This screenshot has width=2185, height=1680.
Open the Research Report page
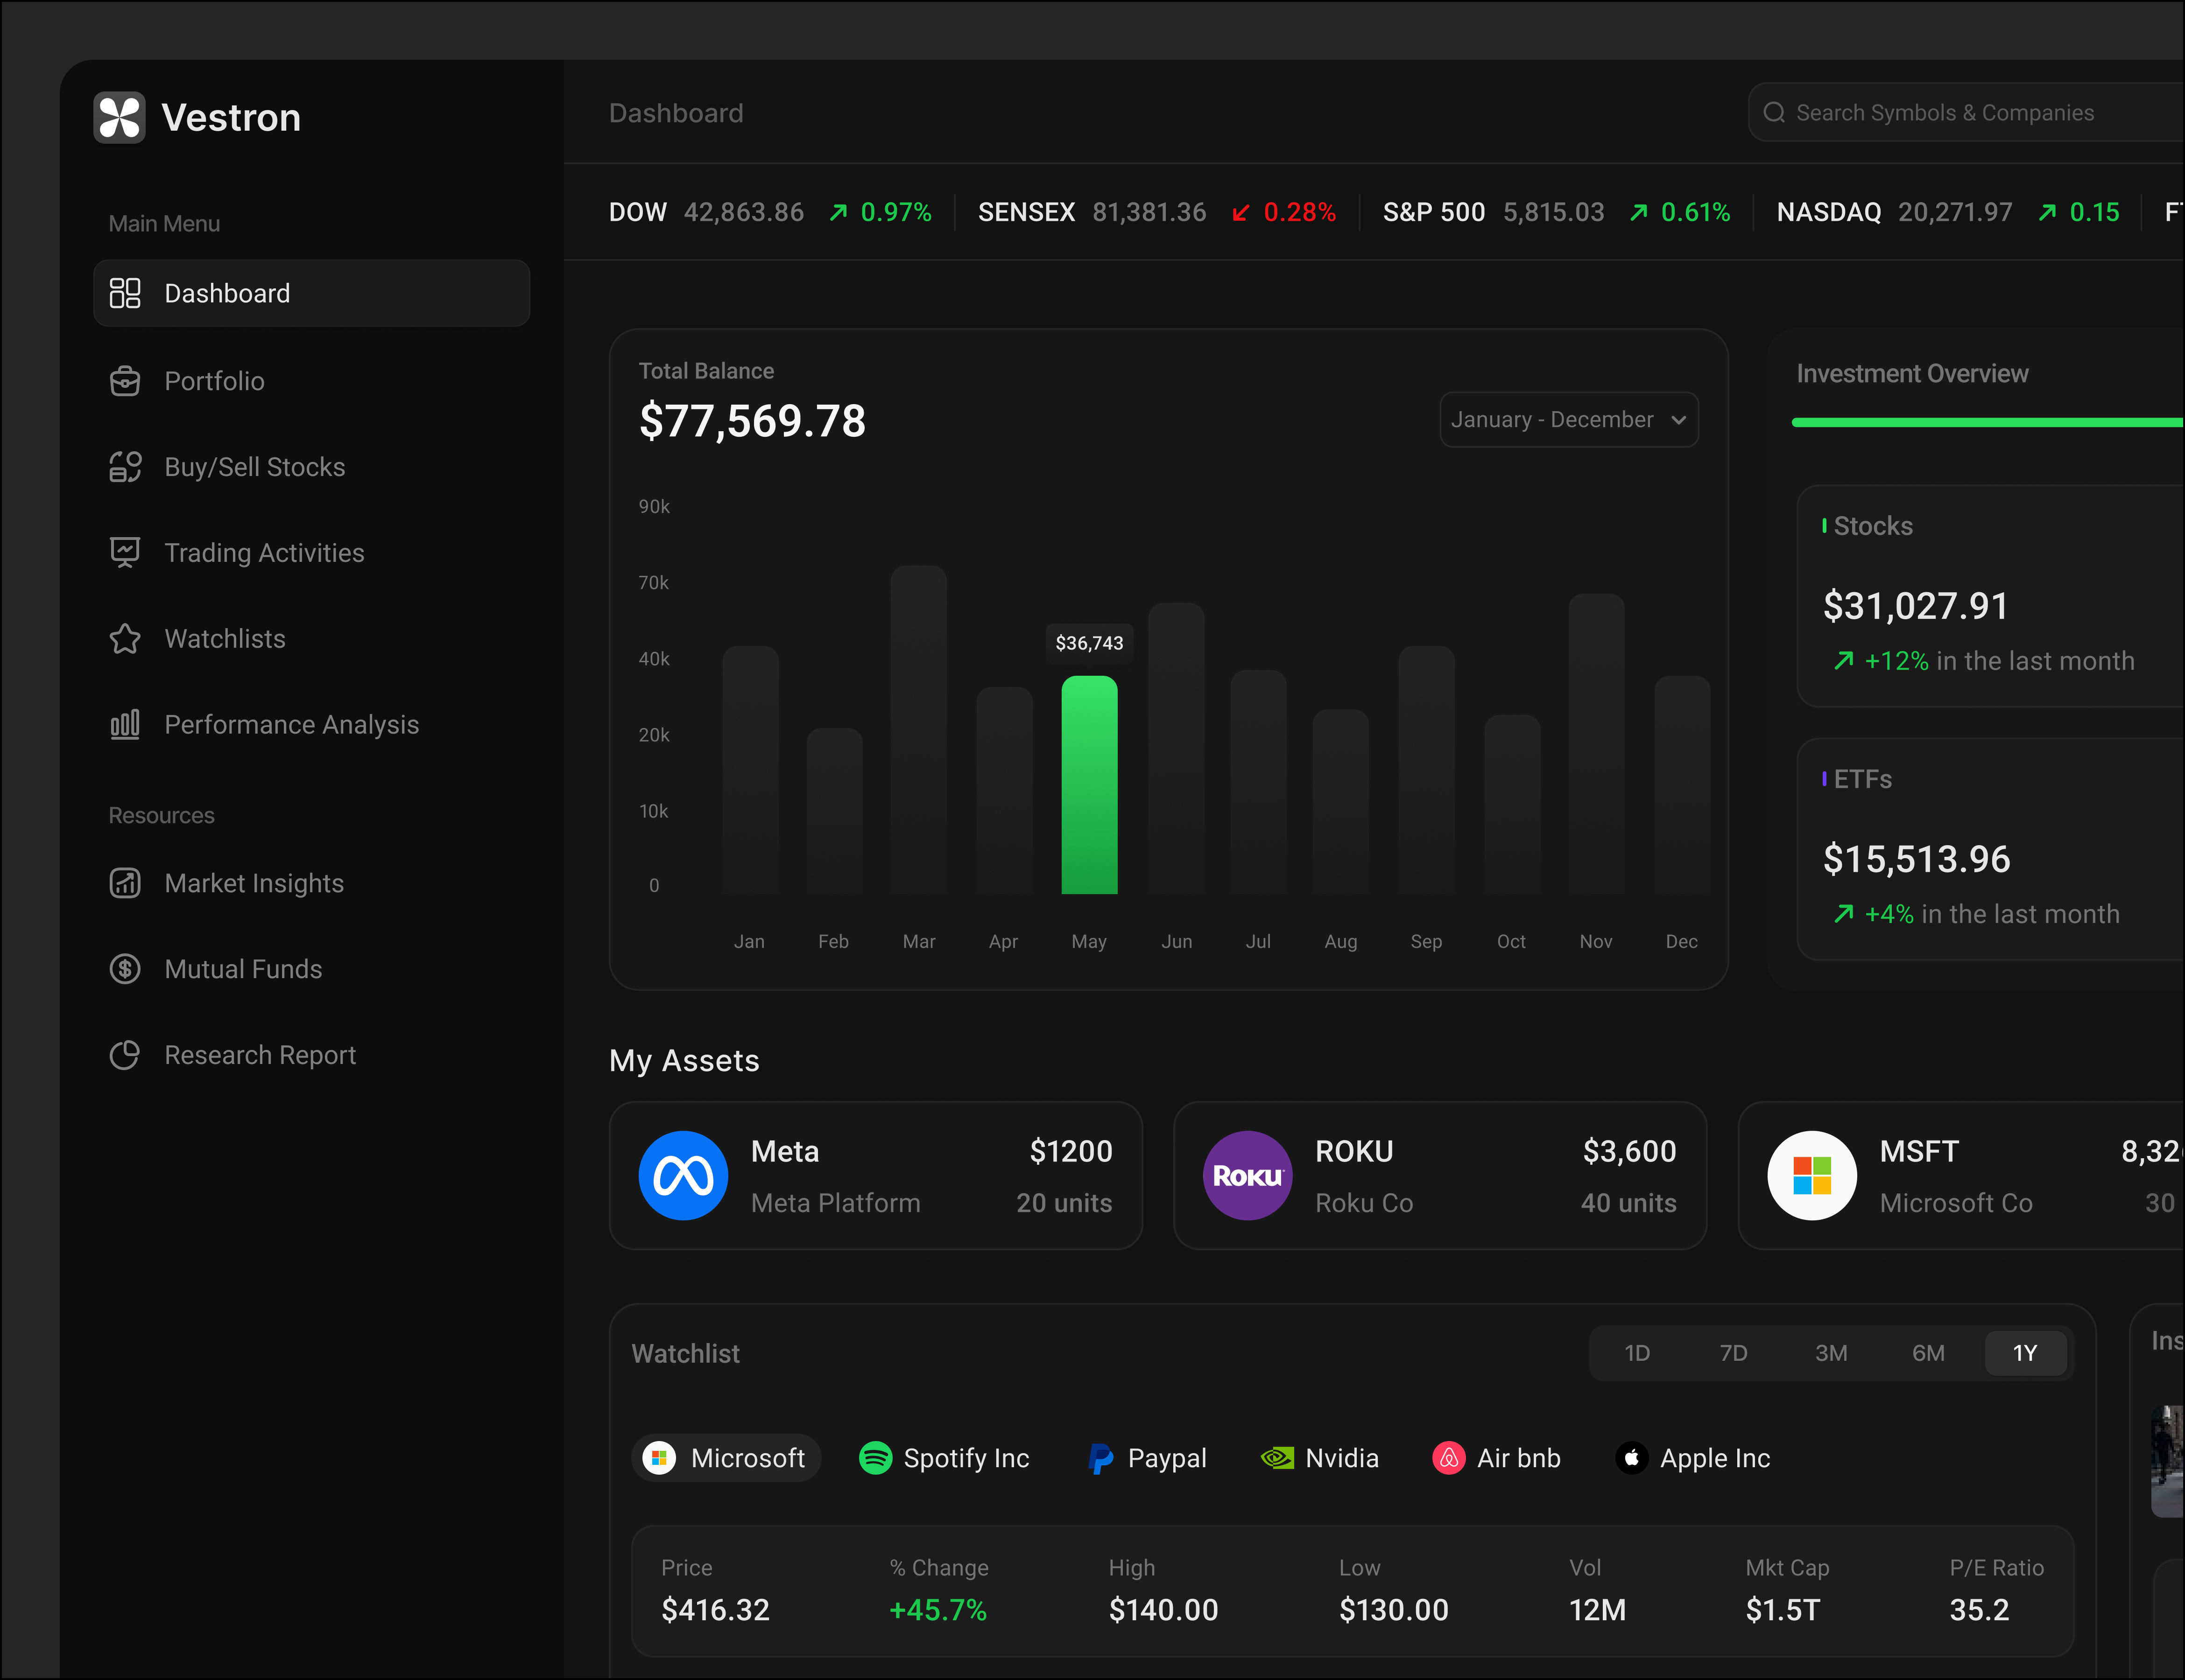(259, 1054)
